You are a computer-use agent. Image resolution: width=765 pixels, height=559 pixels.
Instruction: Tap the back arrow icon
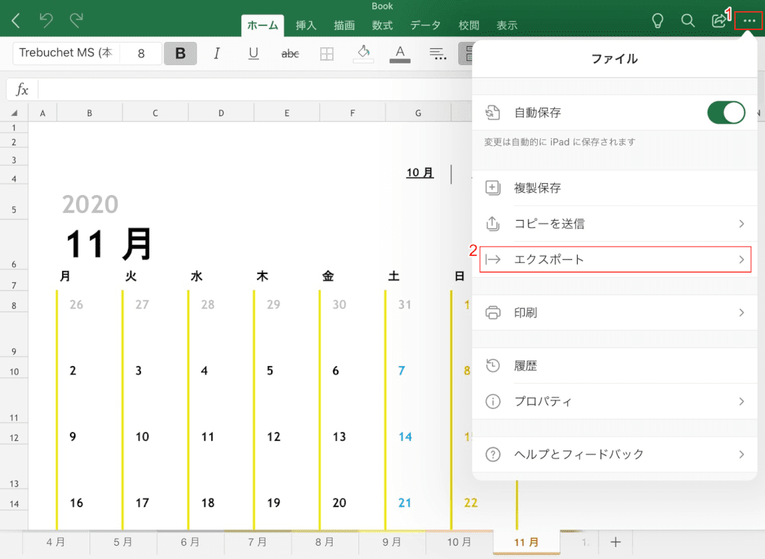pyautogui.click(x=16, y=20)
